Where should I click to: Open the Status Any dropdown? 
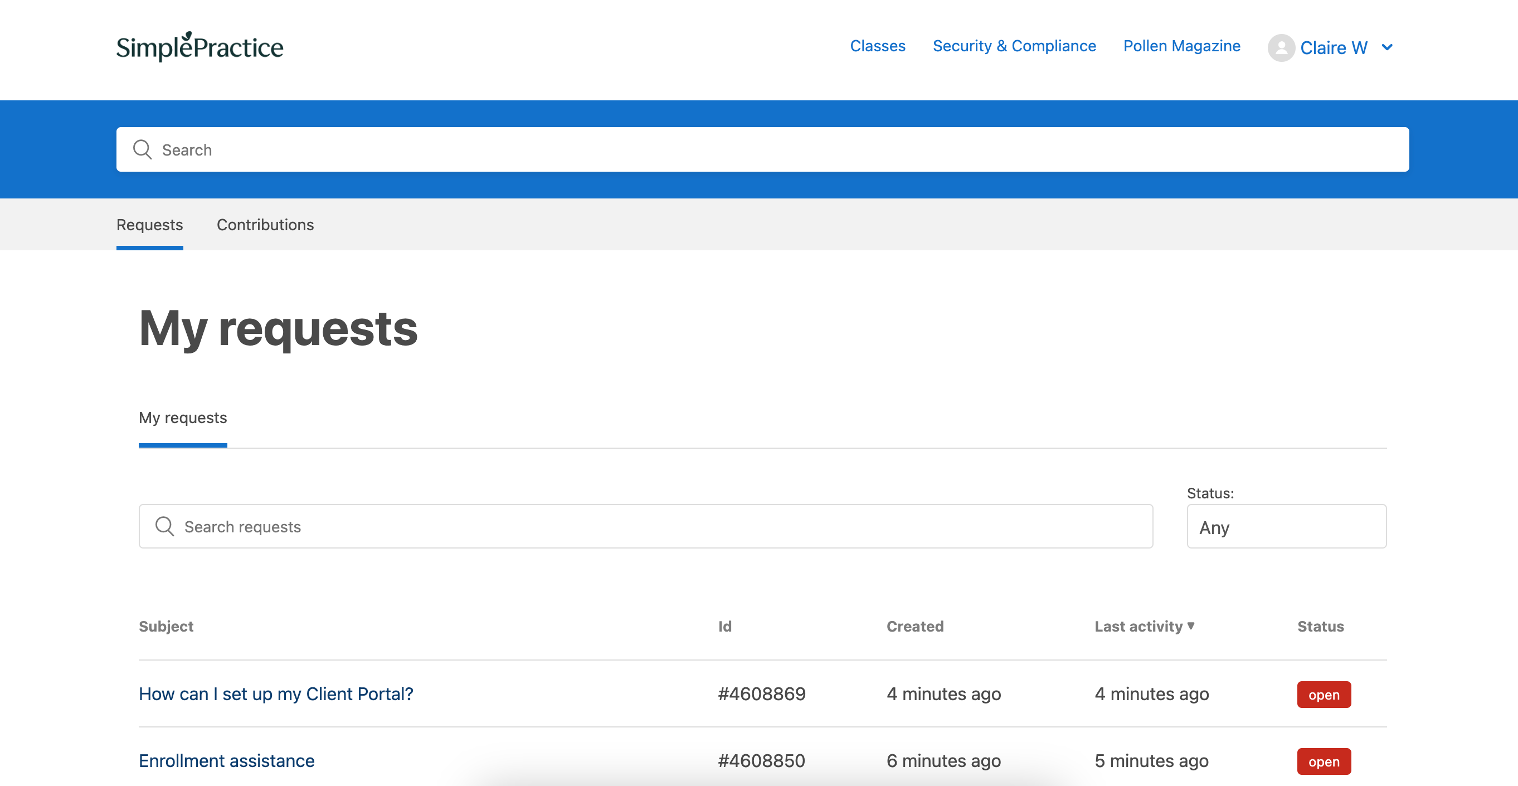coord(1286,527)
